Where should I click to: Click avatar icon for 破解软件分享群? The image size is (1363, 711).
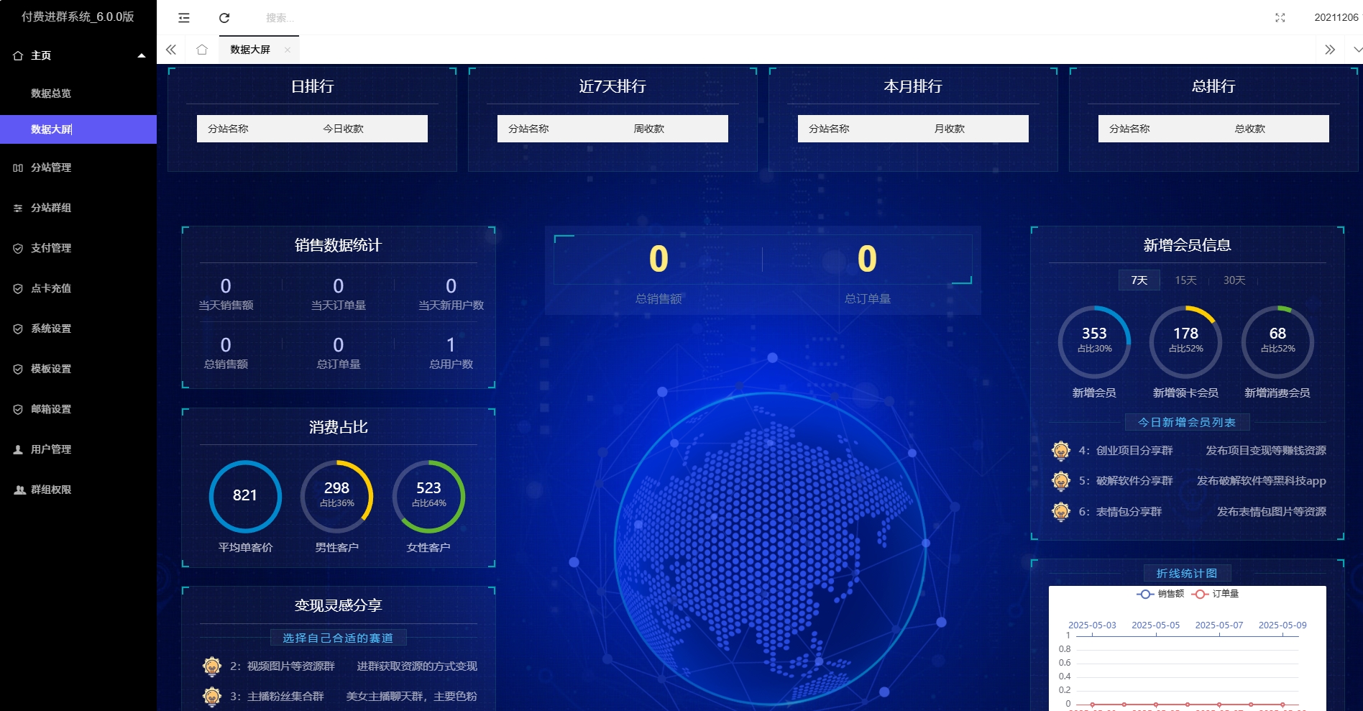[1061, 481]
